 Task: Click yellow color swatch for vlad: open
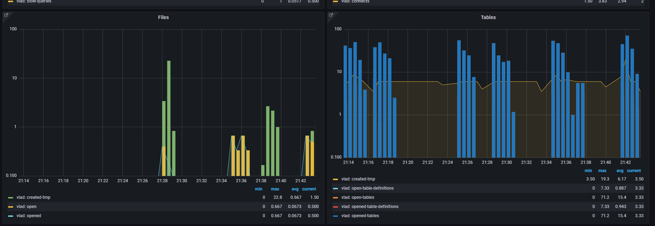tap(11, 207)
